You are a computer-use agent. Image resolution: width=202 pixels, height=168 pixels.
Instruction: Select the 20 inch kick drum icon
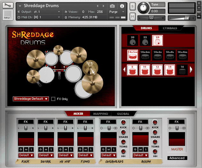point(133,40)
